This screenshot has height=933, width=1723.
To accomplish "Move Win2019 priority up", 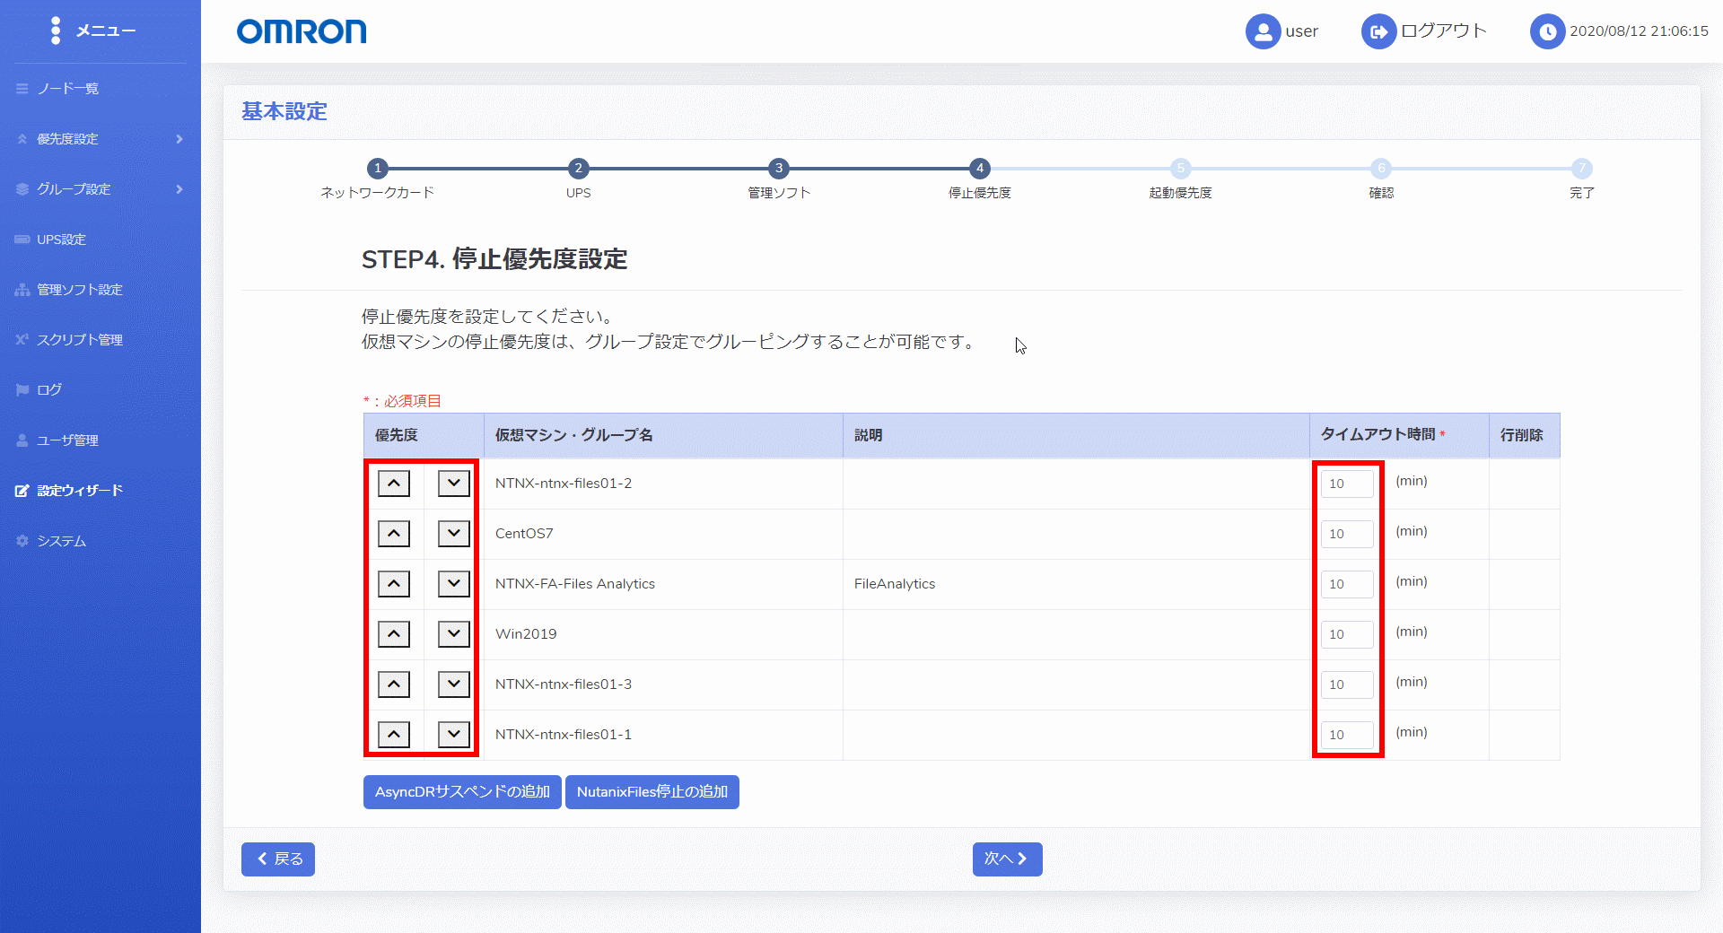I will click(394, 634).
